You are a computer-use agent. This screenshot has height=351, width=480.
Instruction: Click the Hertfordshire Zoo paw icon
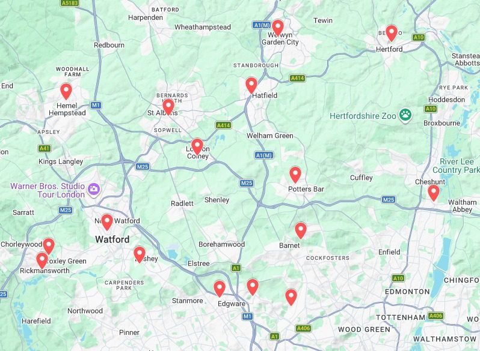pyautogui.click(x=405, y=115)
